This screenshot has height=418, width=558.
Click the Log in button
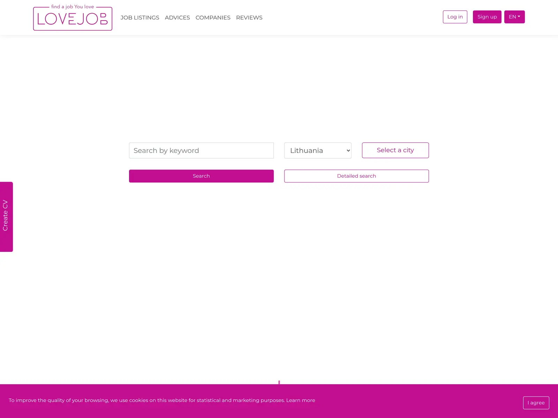[455, 17]
